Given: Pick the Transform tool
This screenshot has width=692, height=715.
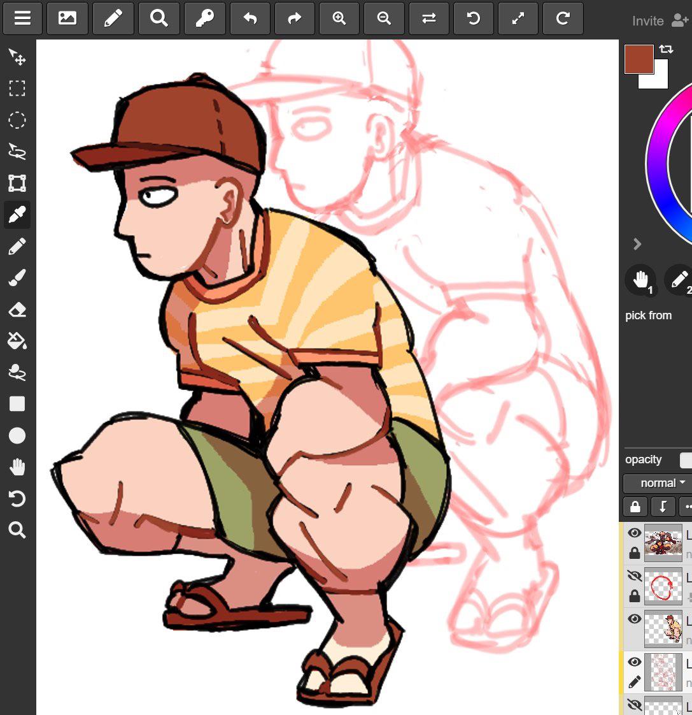Looking at the screenshot, I should pyautogui.click(x=17, y=184).
